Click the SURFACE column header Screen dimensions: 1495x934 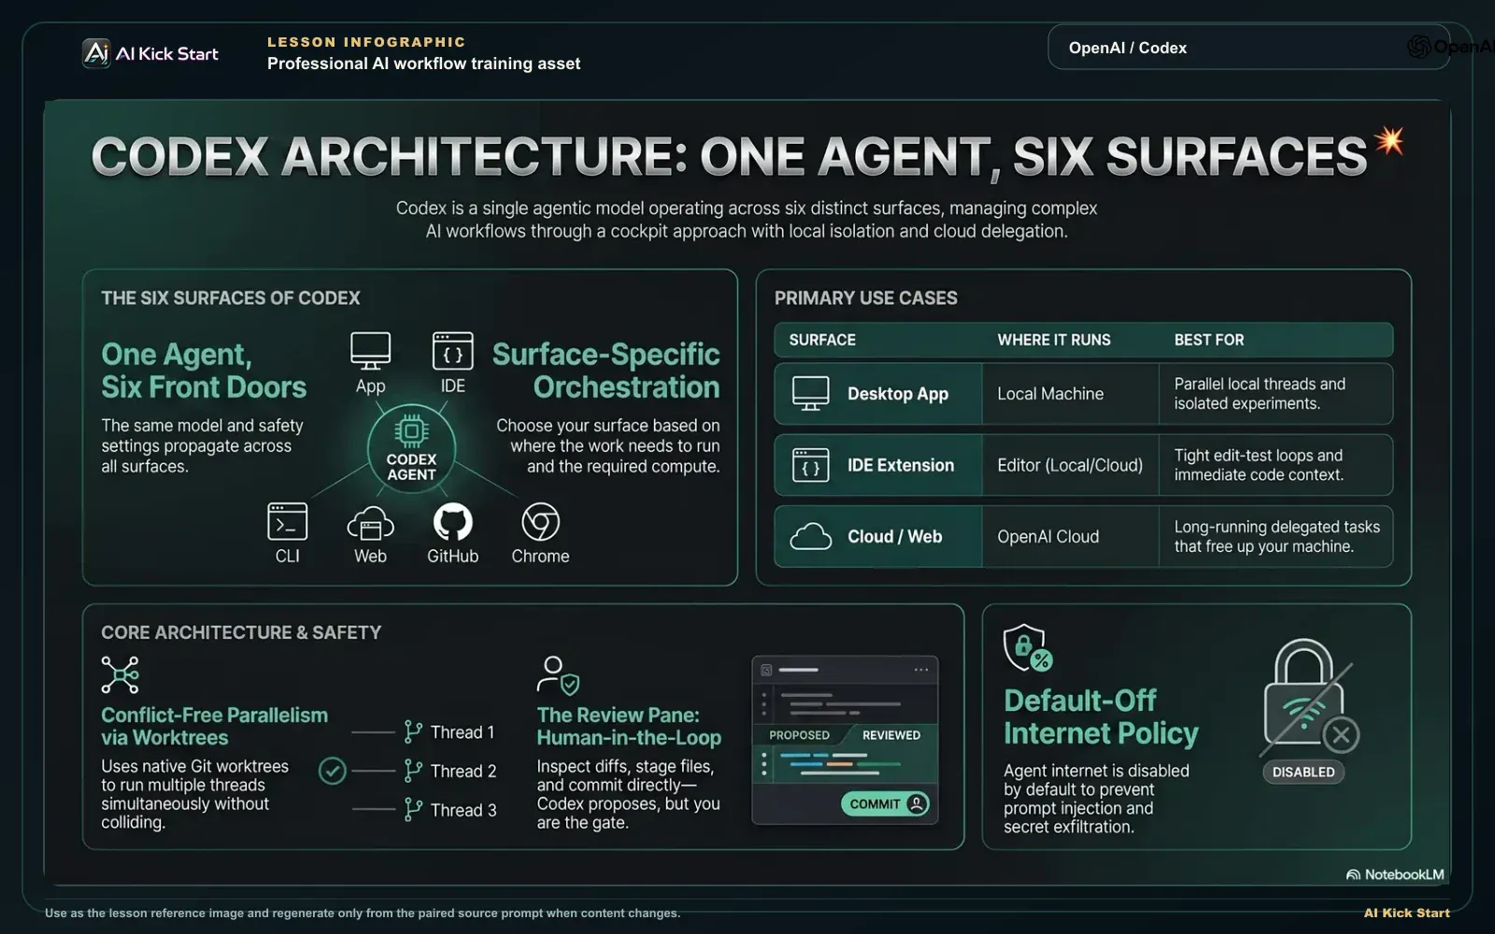pyautogui.click(x=822, y=340)
